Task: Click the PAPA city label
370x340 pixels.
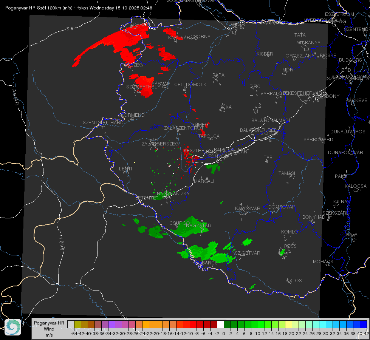Action: coord(218,75)
